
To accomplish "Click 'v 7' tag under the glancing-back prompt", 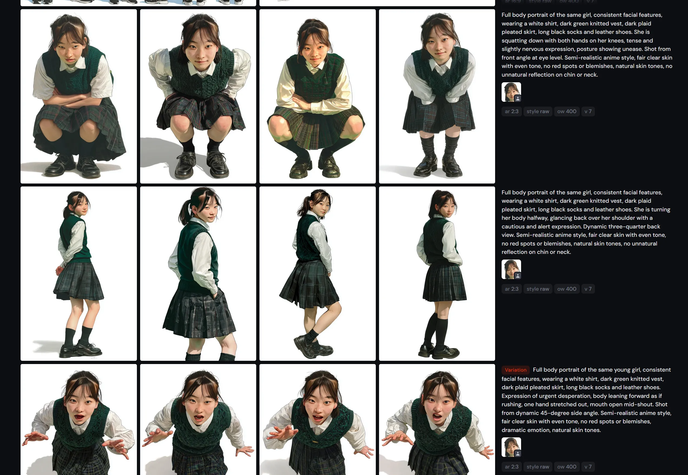I will coord(588,289).
